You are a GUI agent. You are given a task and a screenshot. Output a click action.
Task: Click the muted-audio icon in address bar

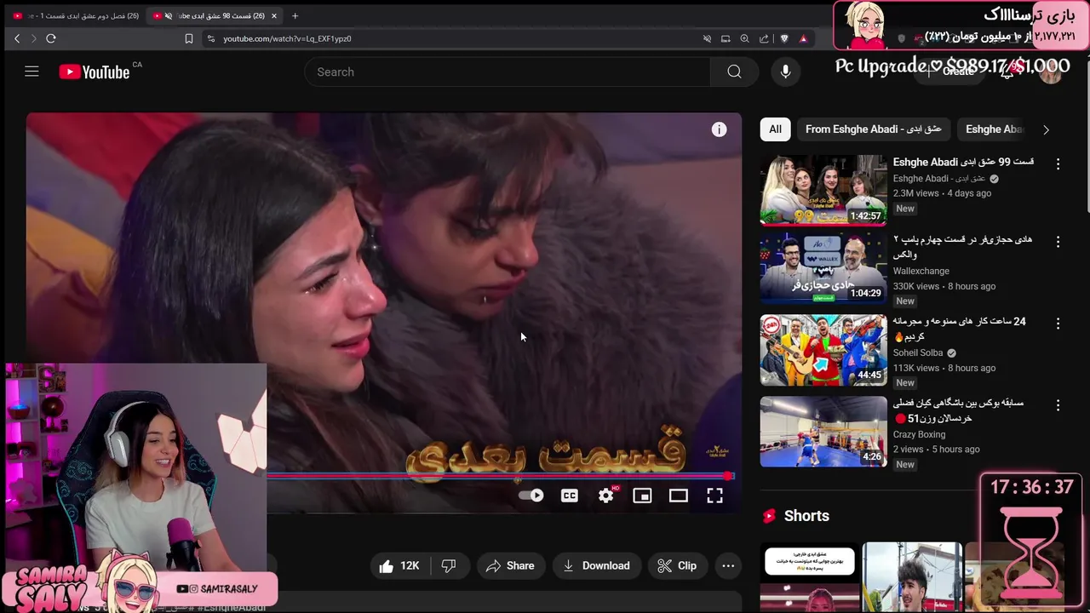click(707, 38)
